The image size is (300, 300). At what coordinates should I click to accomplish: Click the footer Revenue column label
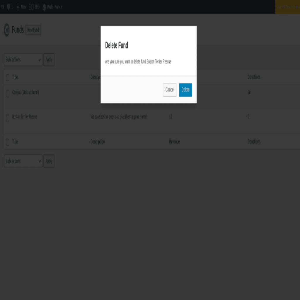(x=174, y=142)
